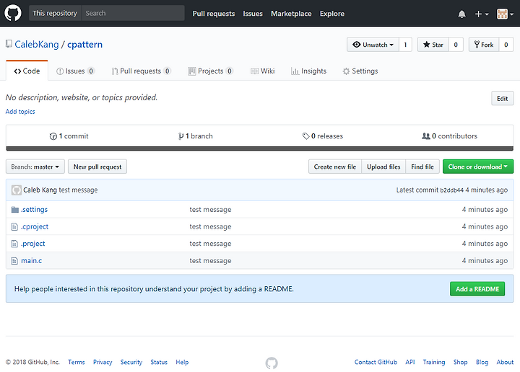Switch to the Projects tab
The height and width of the screenshot is (372, 520).
(x=210, y=71)
